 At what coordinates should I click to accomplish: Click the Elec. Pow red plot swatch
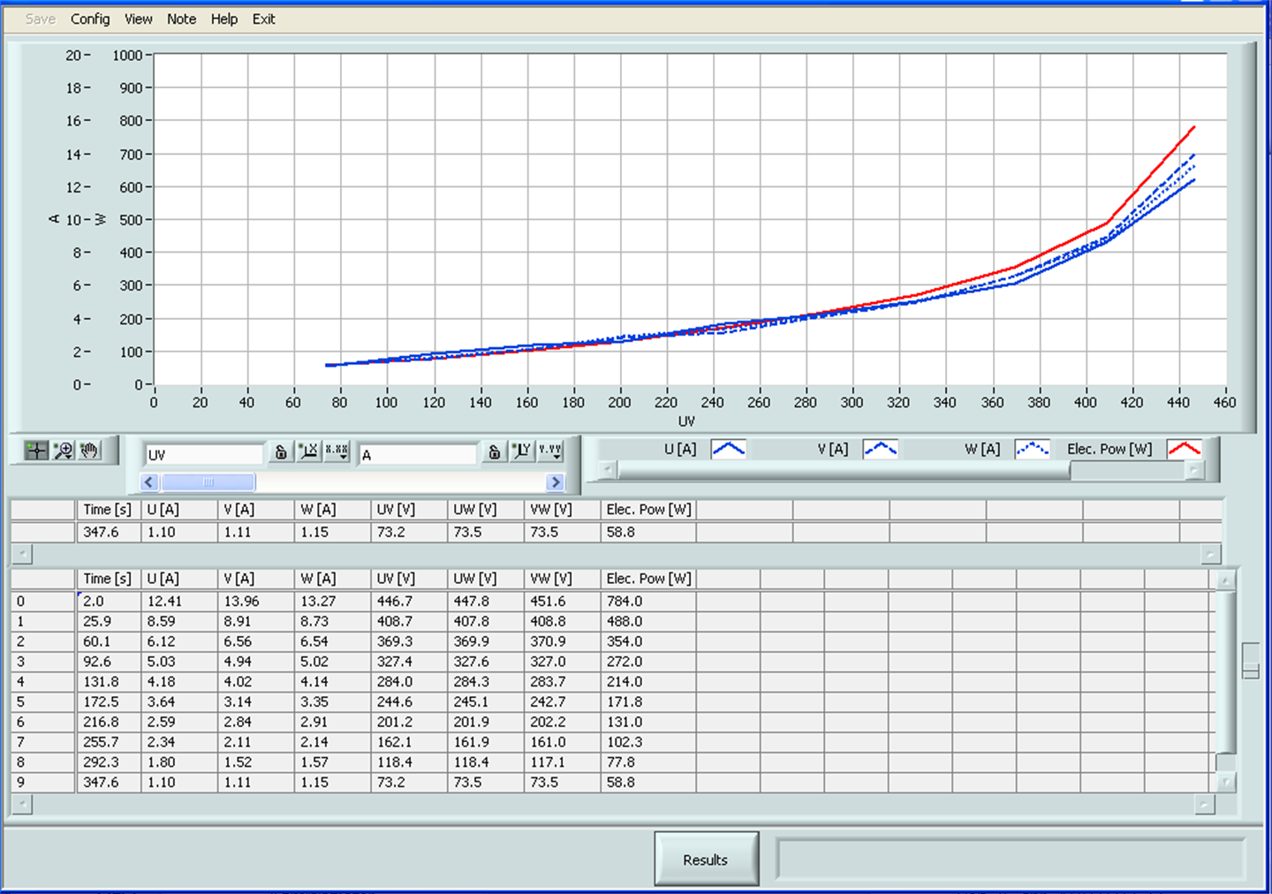click(x=1184, y=449)
